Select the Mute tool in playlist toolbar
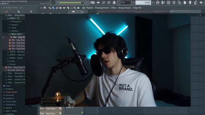The height and width of the screenshot is (115, 205). click(61, 8)
